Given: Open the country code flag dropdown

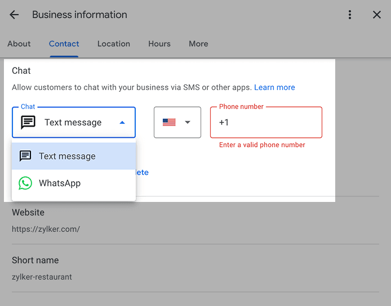Looking at the screenshot, I should coord(177,122).
